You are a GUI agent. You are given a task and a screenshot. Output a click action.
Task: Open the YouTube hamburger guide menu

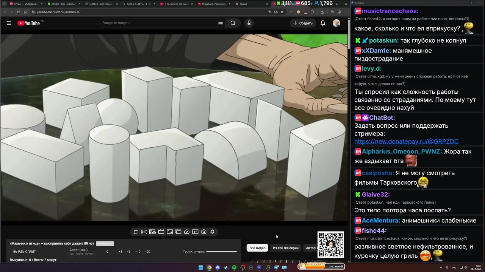click(9, 23)
